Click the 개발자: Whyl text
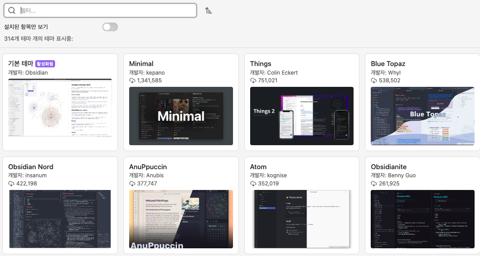480x256 pixels. coord(386,73)
